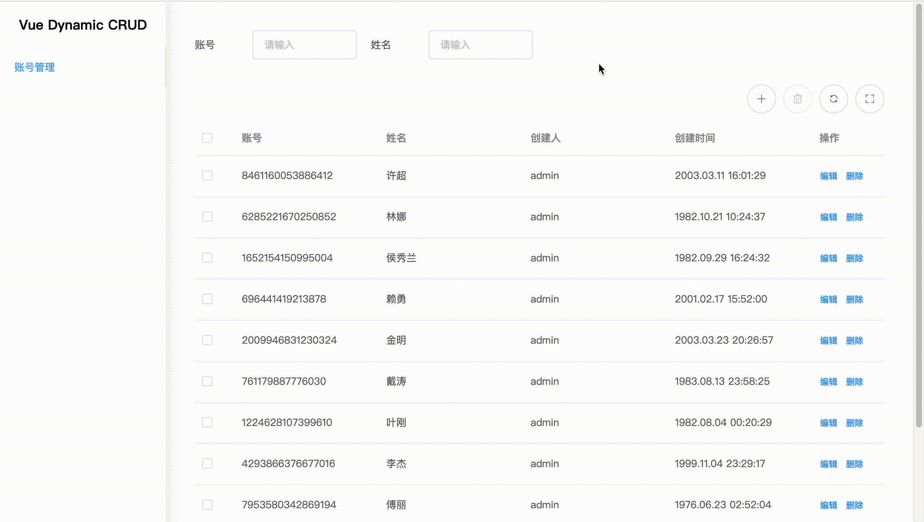Viewport: 924px width, 522px height.
Task: Select checkbox for row 许超
Action: click(x=207, y=175)
